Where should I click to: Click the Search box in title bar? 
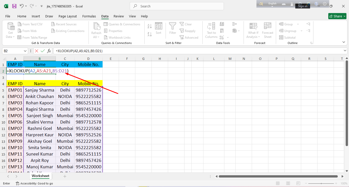click(177, 6)
